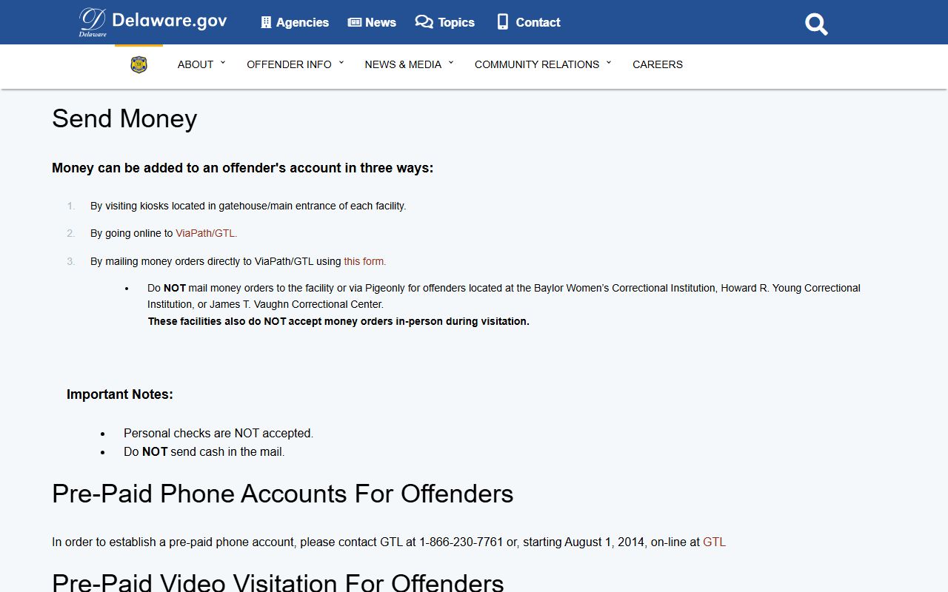Viewport: 948px width, 592px height.
Task: Open the CAREERS menu item
Action: click(x=658, y=64)
